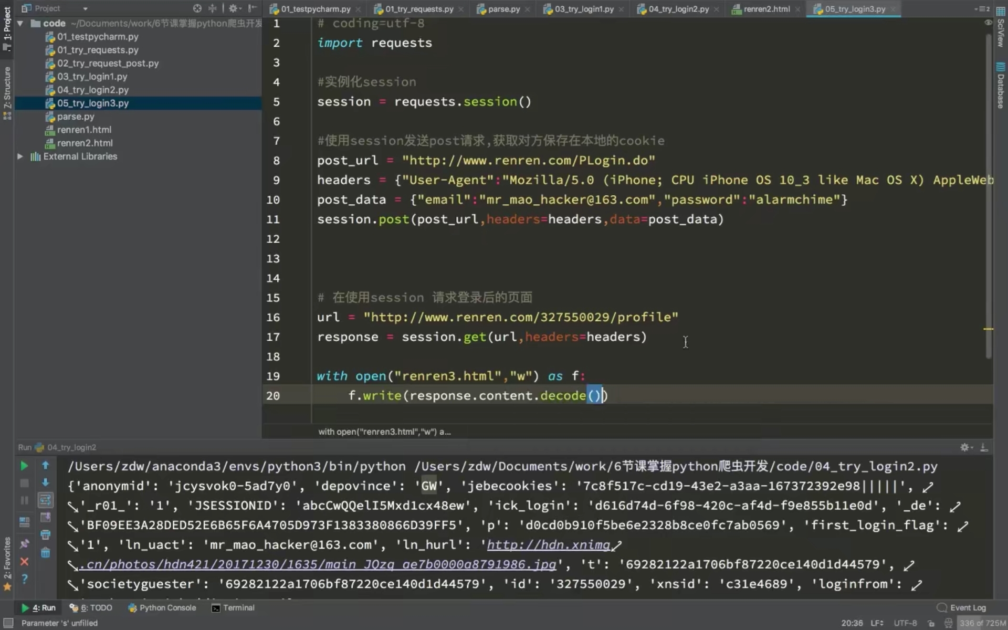Image resolution: width=1008 pixels, height=630 pixels.
Task: Rerun the 04_try_login2 script
Action: coord(24,466)
